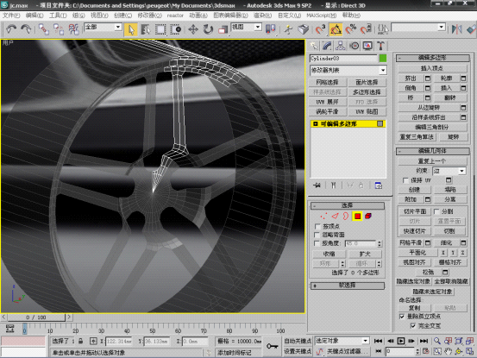
Task: Enable the 忽略背面 checkbox
Action: point(317,235)
